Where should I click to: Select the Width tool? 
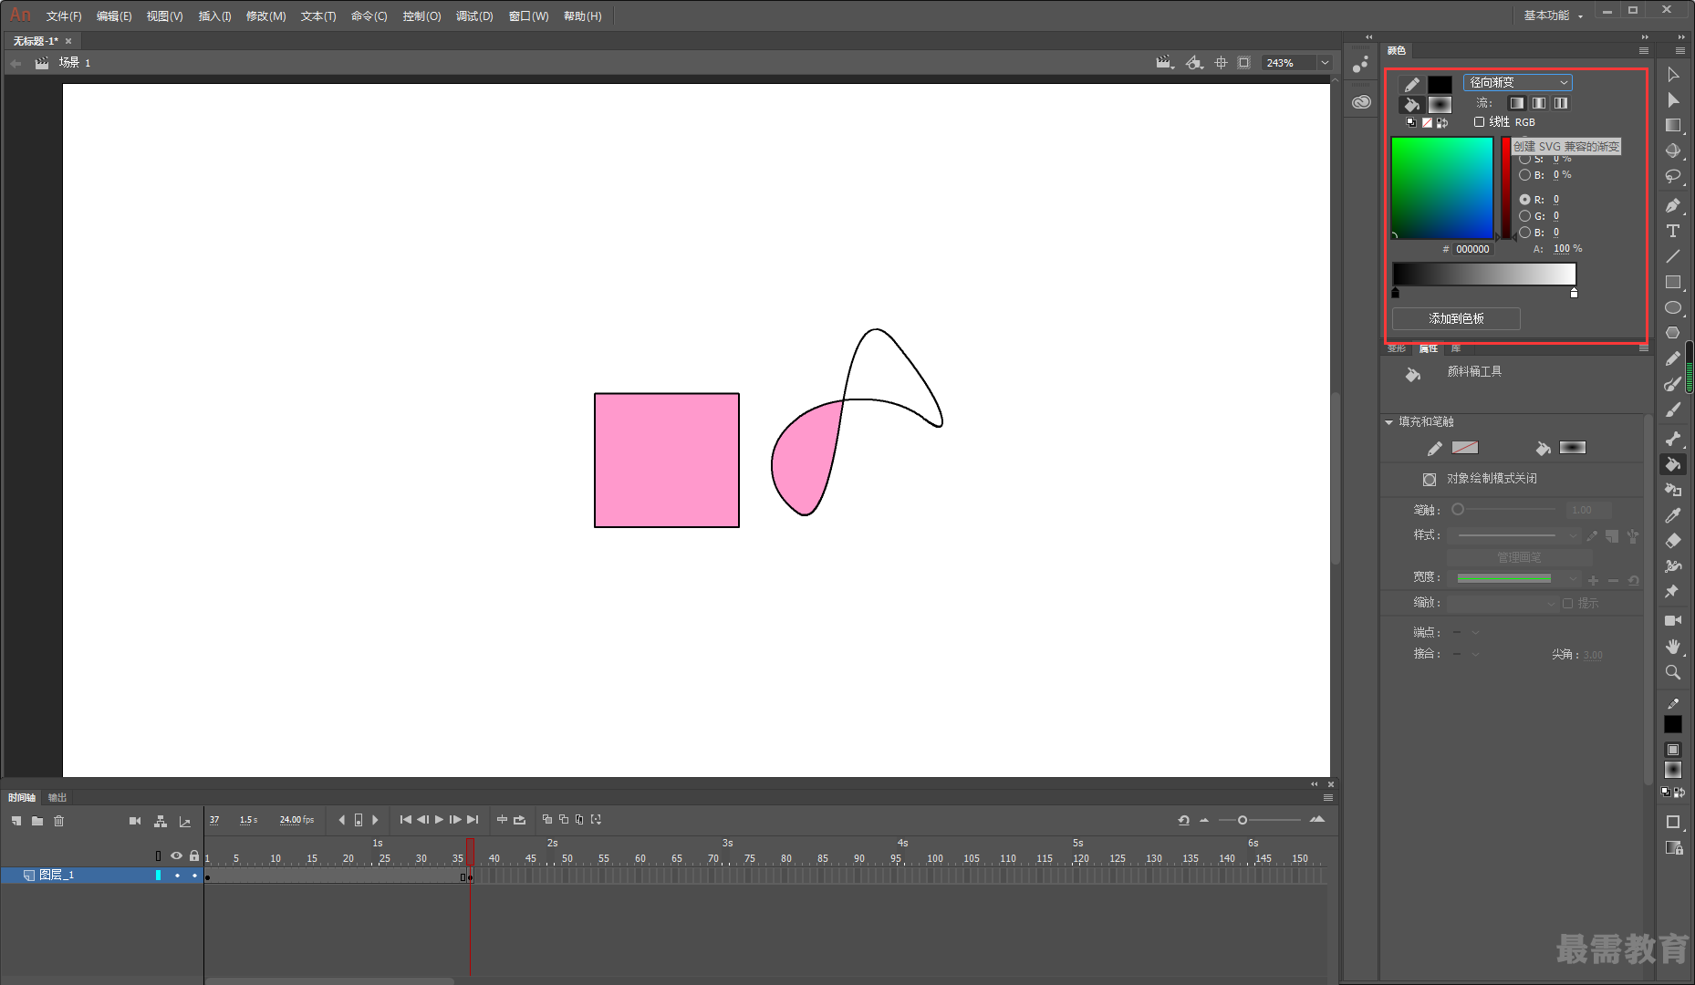click(x=1673, y=566)
